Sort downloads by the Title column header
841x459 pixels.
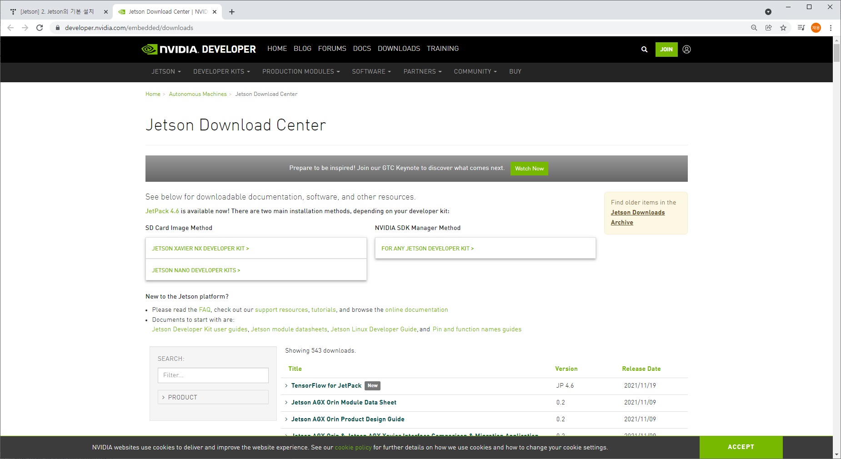295,369
